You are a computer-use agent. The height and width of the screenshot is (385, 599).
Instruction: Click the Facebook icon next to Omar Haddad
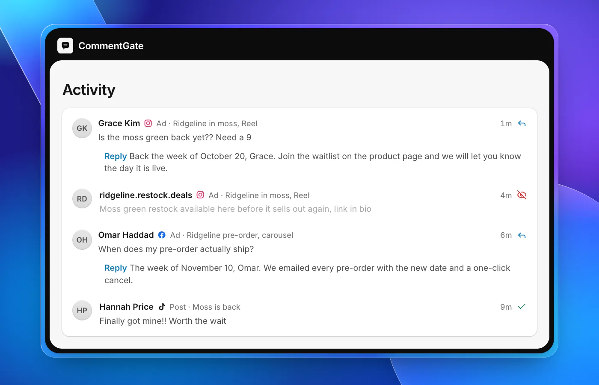pos(162,235)
